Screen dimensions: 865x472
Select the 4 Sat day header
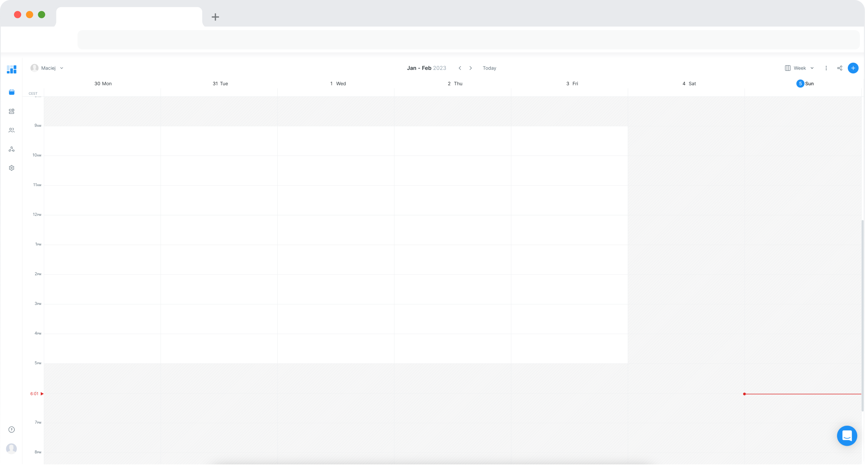(689, 84)
